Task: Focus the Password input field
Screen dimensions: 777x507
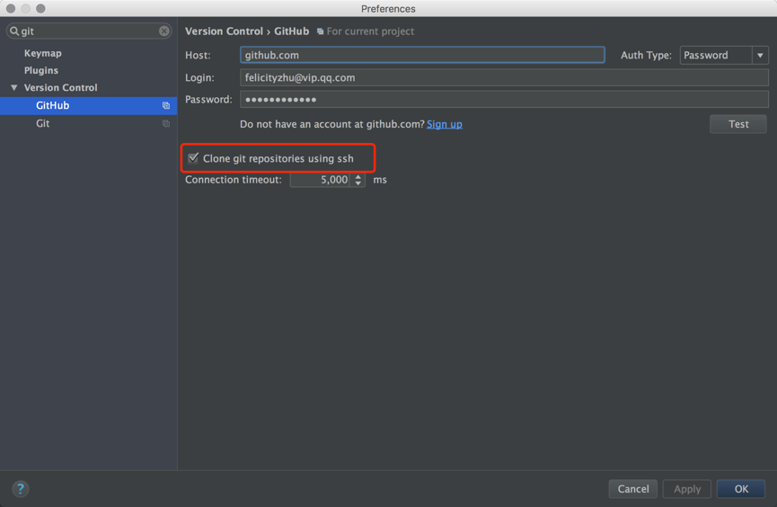Action: (504, 99)
